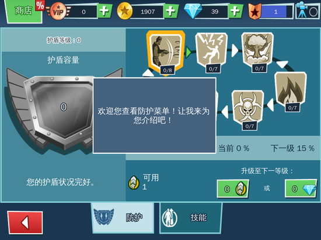Screen dimensions: 321x240
Task: Select the explosion mushroom cloud protection skill
Action: pos(257,51)
